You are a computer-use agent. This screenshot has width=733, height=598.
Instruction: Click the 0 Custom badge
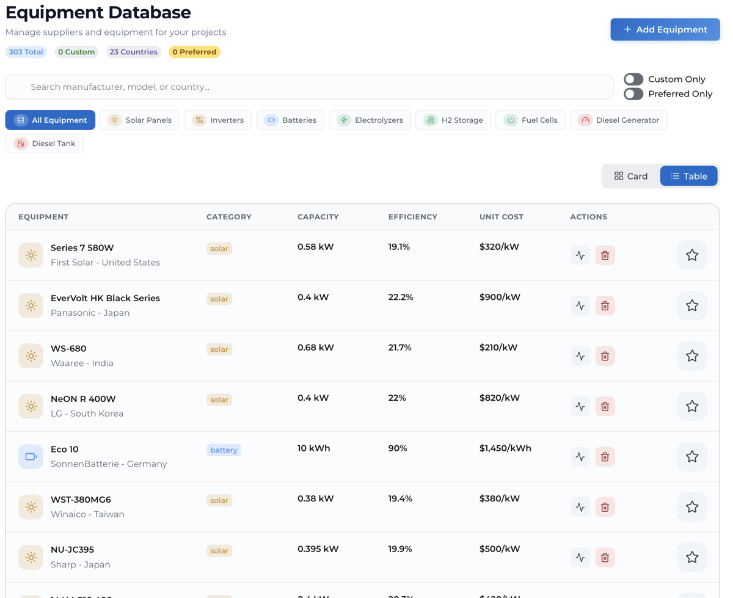[x=76, y=52]
